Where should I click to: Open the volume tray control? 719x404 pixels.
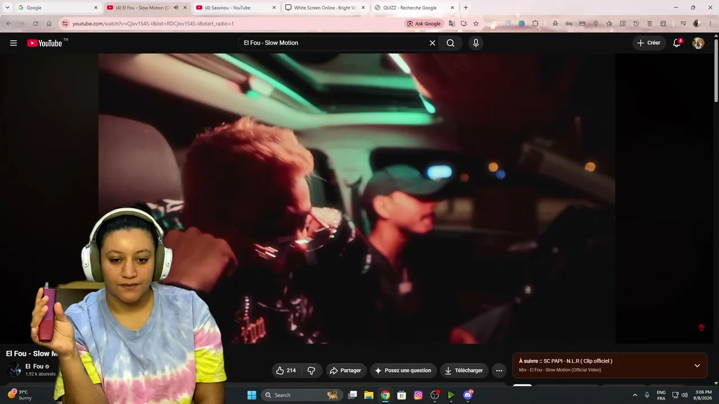(684, 395)
